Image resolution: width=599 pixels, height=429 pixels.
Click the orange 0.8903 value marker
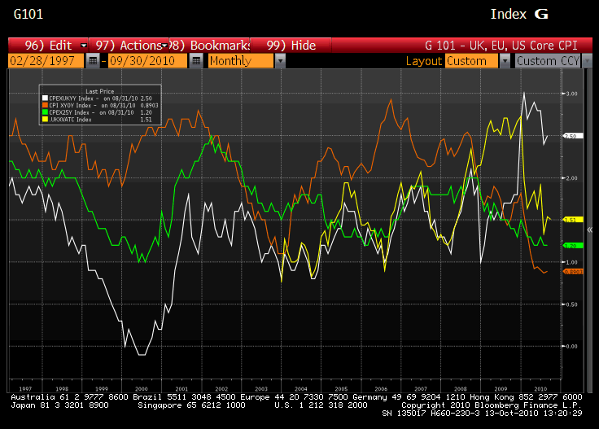click(573, 272)
